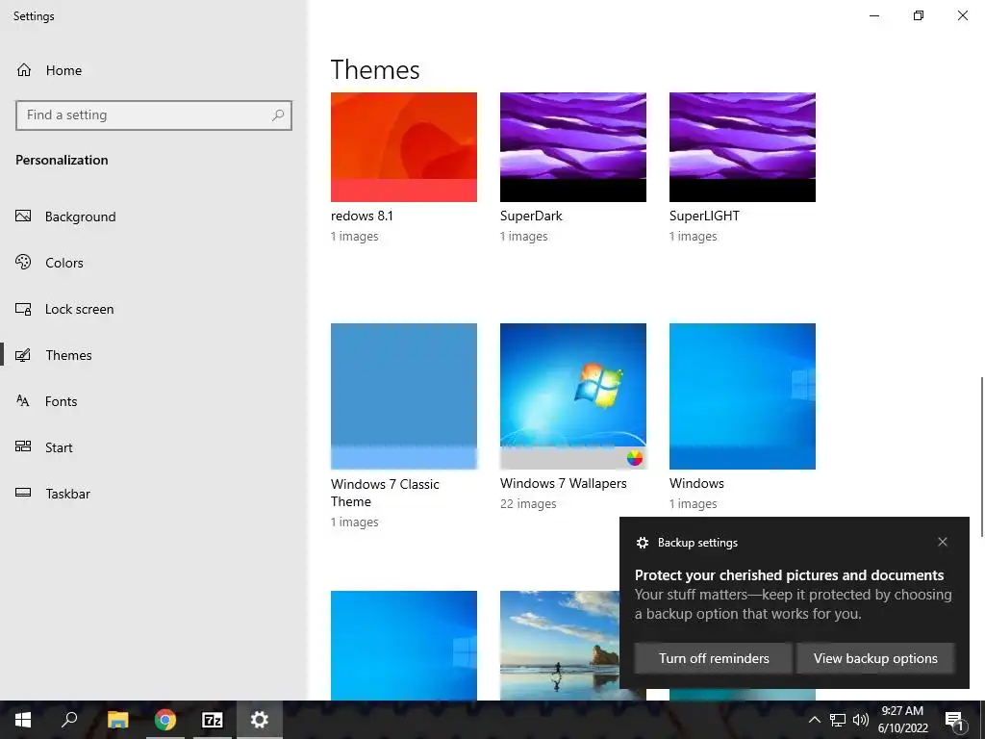Click the Colors palette icon
Screen dimensions: 985x739
pyautogui.click(x=23, y=262)
